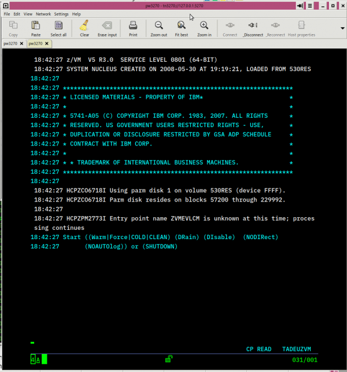Open the Edit menu
The image size is (347, 372).
coord(17,14)
